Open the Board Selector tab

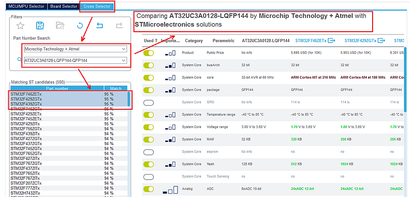coord(64,6)
